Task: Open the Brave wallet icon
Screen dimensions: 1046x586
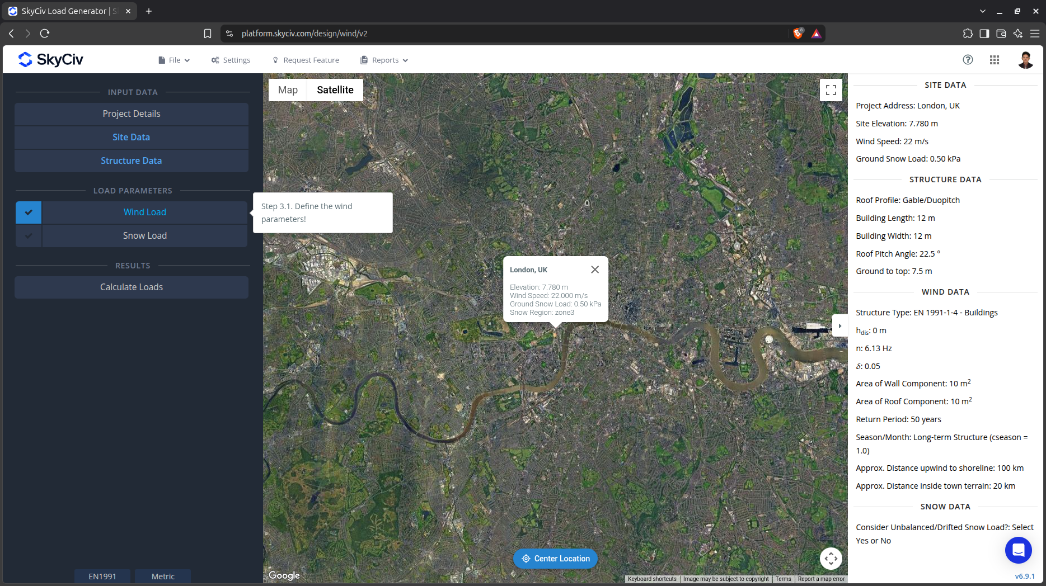Action: coord(1001,34)
